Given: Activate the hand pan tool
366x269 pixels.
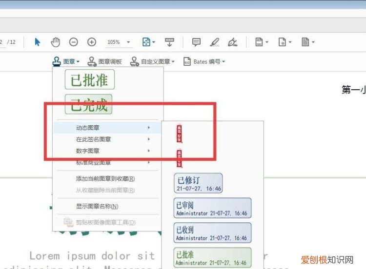Looking at the screenshot, I should pos(55,42).
